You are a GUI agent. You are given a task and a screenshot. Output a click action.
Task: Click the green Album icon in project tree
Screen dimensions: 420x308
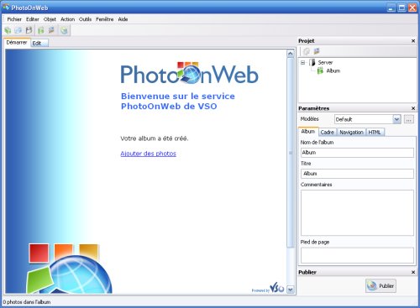click(x=320, y=70)
